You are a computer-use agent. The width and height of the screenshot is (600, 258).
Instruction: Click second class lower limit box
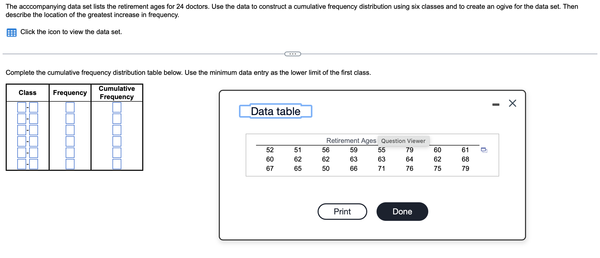22,119
